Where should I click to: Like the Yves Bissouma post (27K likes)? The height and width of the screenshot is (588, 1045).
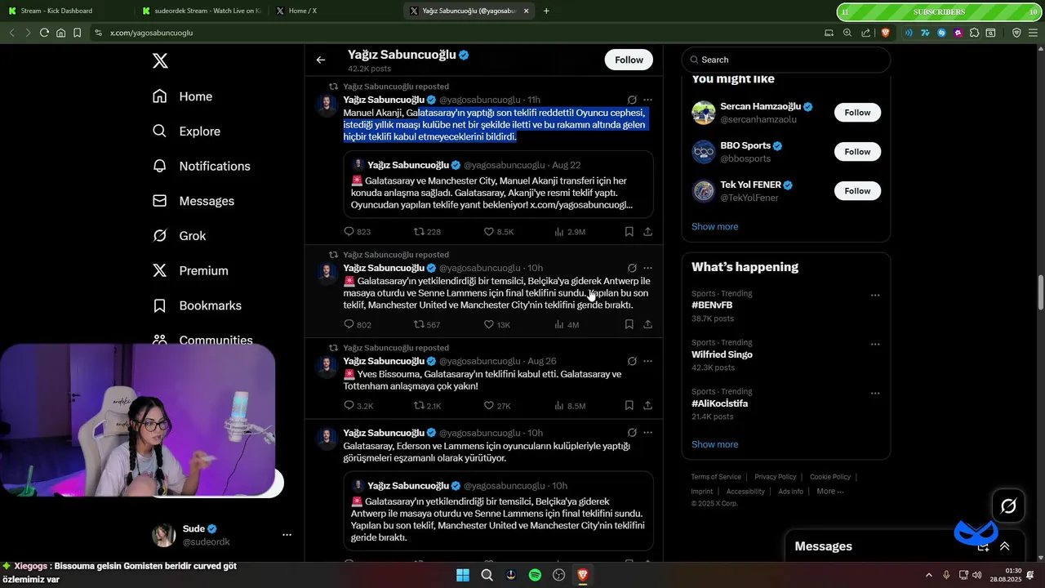[497, 405]
